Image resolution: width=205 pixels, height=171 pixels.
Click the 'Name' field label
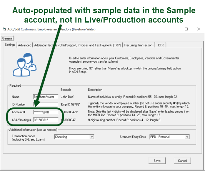click(16, 97)
